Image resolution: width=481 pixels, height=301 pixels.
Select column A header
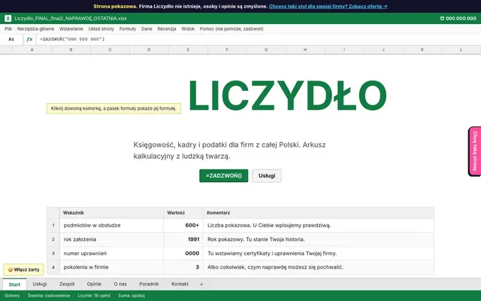click(x=32, y=50)
